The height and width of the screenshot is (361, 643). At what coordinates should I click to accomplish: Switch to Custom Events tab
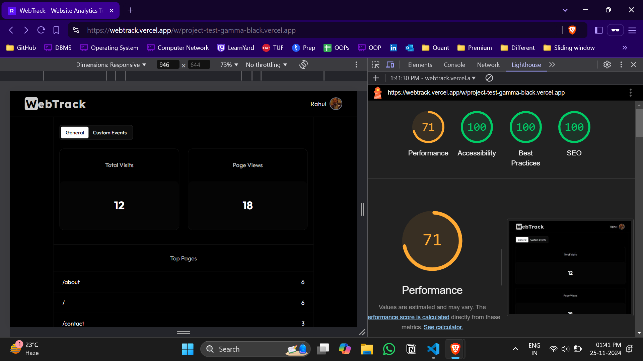pos(110,133)
